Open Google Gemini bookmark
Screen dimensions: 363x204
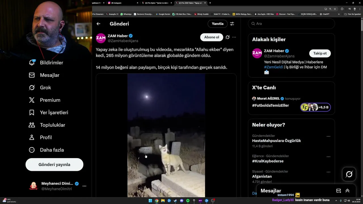[x=162, y=14]
